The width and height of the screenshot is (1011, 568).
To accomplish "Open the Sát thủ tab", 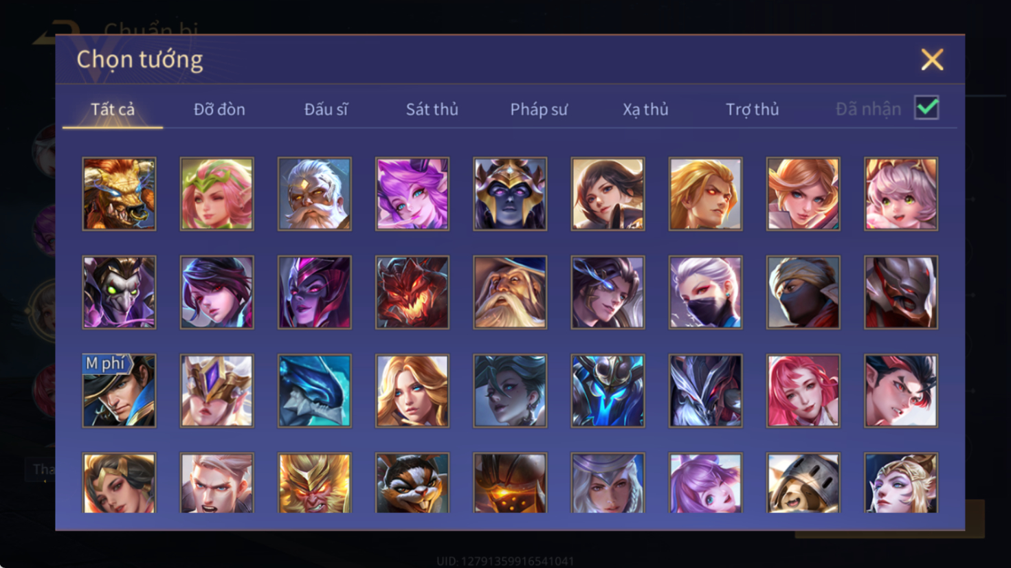I will click(432, 109).
